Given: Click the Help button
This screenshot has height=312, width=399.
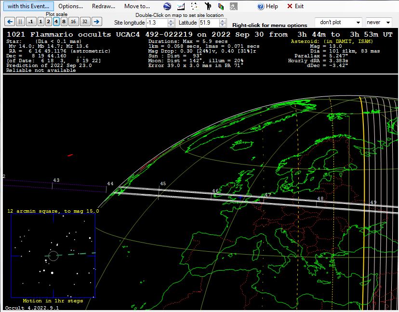Looking at the screenshot, I should pyautogui.click(x=268, y=6).
